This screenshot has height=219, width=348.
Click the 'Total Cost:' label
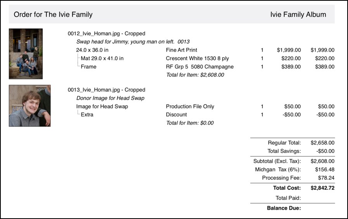click(287, 188)
